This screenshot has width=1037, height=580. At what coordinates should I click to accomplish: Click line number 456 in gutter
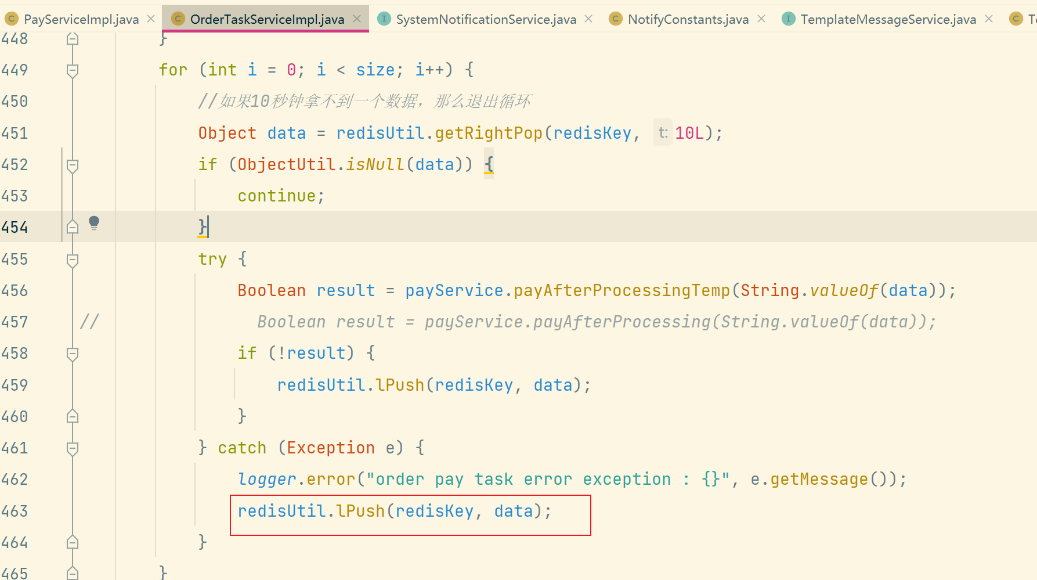click(x=15, y=291)
